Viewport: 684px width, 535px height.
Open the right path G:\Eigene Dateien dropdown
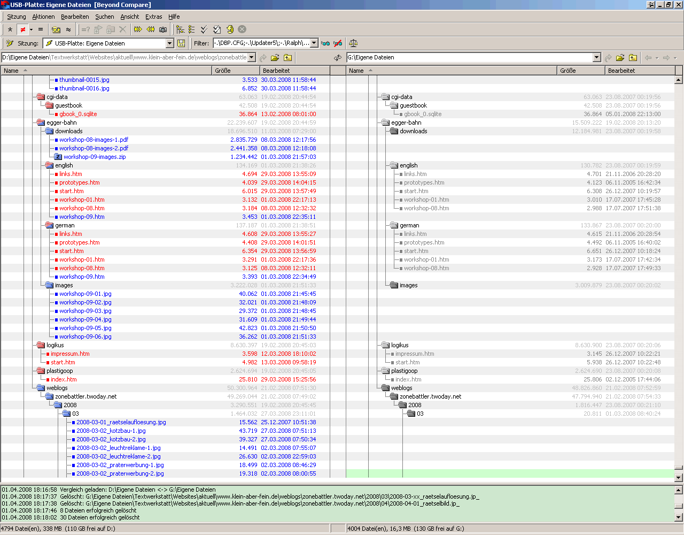[597, 57]
